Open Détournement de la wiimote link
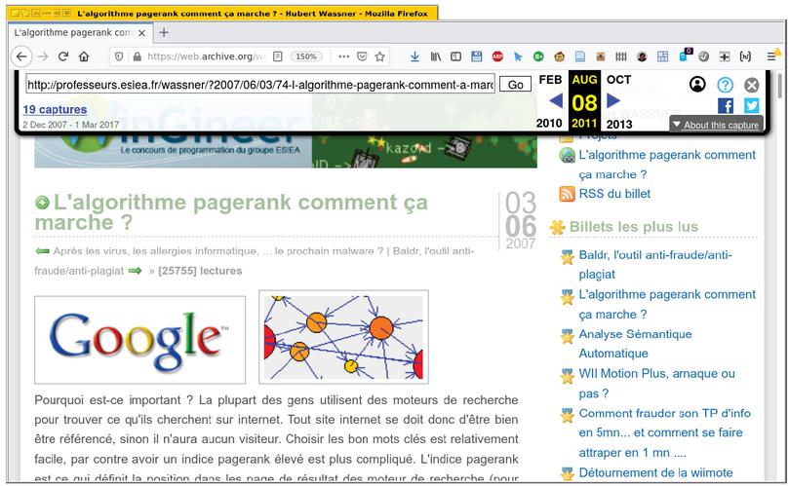Screen dimensions: 789x486 coord(655,472)
